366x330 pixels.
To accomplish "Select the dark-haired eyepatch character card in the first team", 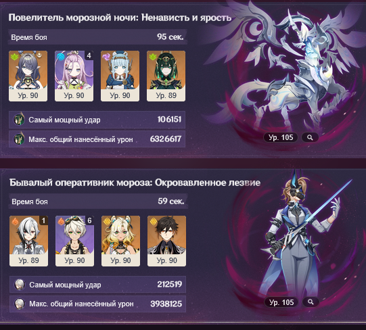I will 28,76.
